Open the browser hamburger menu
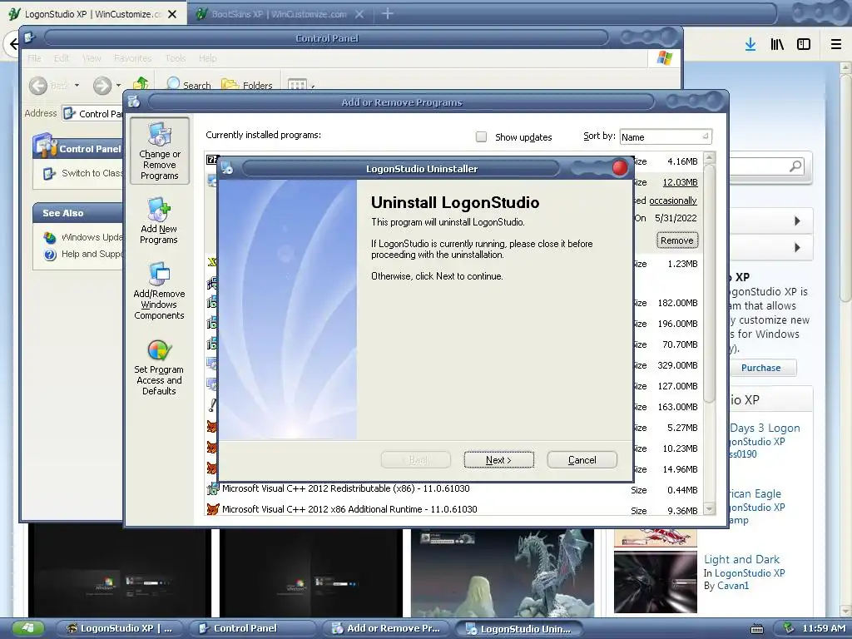The image size is (852, 639). tap(835, 44)
